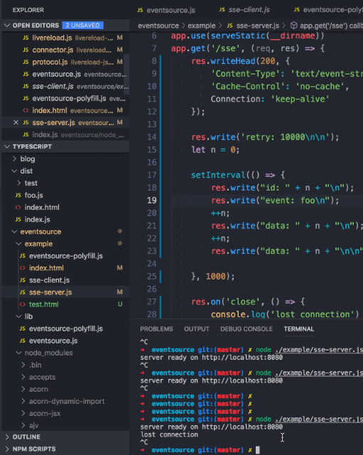Open foo.js in the dist folder

(x=65, y=196)
